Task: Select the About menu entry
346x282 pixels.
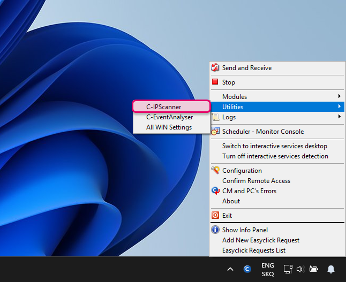Action: (x=277, y=201)
